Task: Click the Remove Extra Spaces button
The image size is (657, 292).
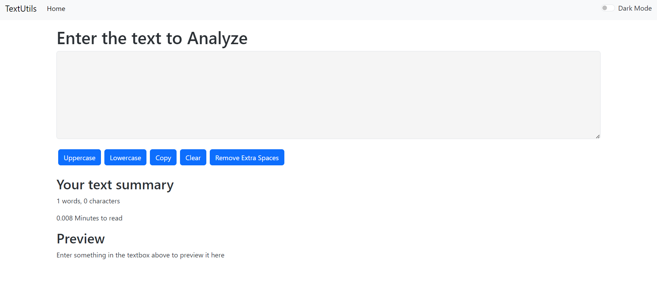Action: click(247, 157)
